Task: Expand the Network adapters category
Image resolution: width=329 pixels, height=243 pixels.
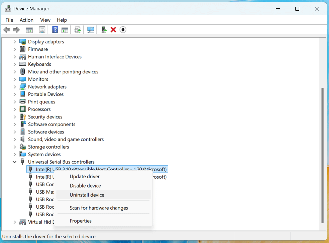Action: (x=14, y=86)
